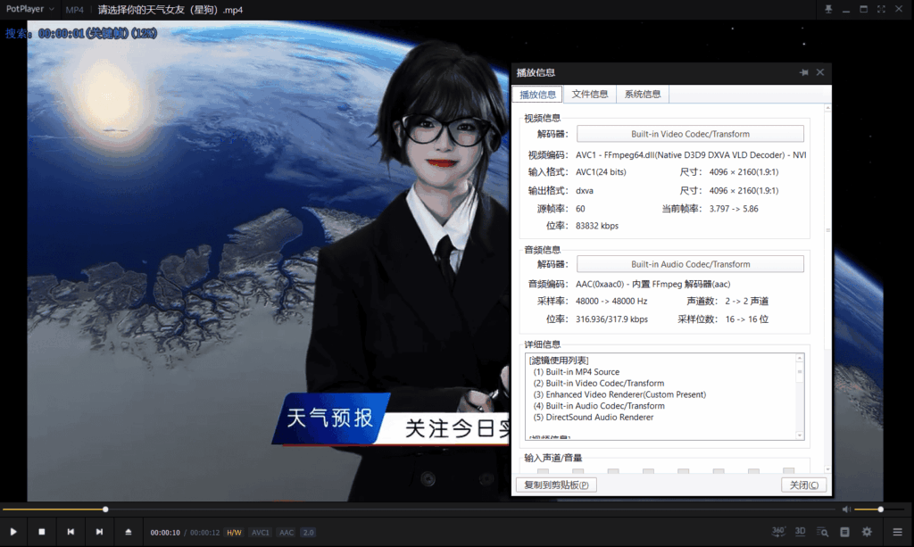
Task: Switch to the 系统信息 tab
Action: point(643,95)
